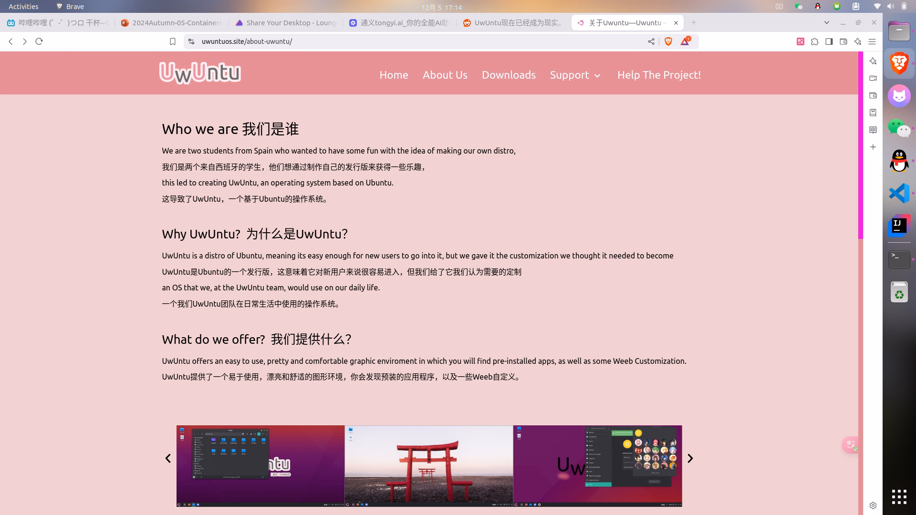Open the Downloads navigation link

pyautogui.click(x=509, y=75)
